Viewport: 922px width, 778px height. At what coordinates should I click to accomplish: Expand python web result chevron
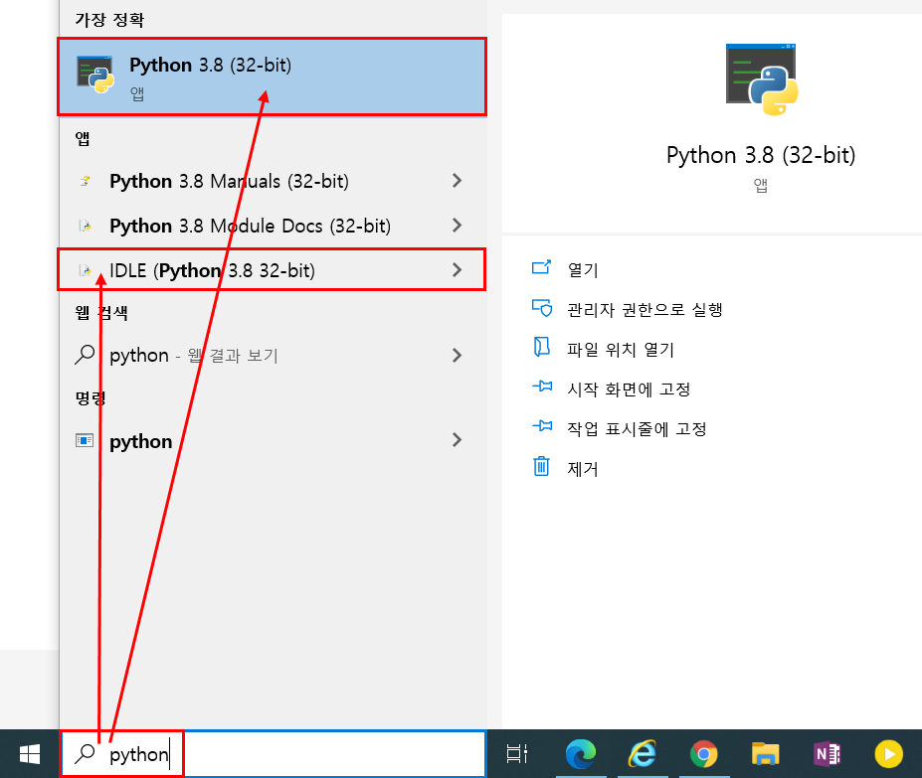pos(457,356)
